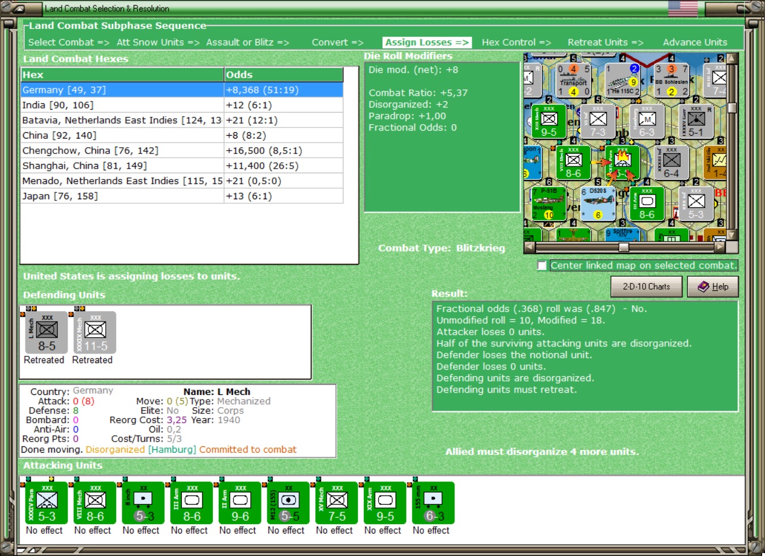Select the 5-3 Para attacking unit

click(46, 503)
